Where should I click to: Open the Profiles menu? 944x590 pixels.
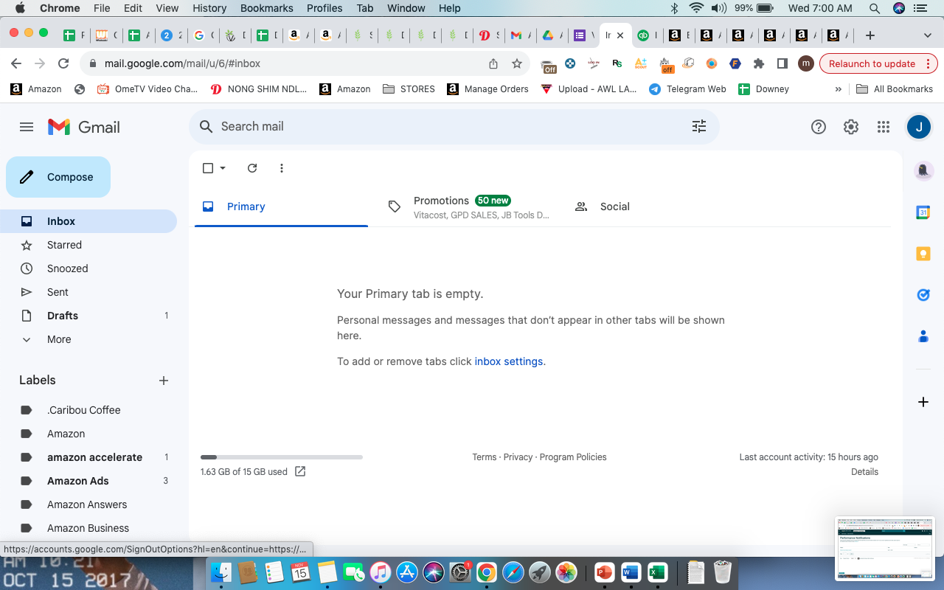click(x=324, y=8)
